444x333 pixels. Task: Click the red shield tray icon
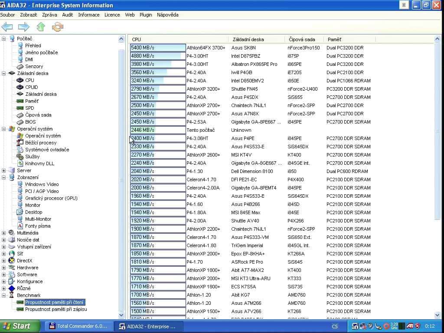coord(418,326)
